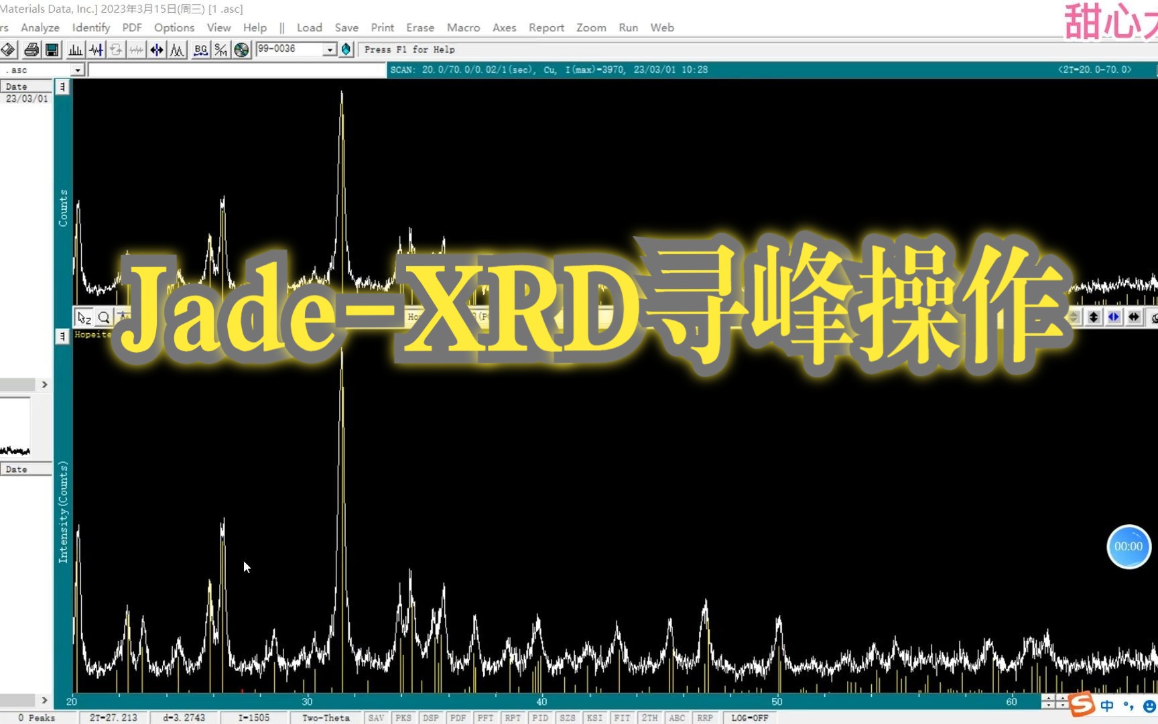The image size is (1158, 724).
Task: Click the BG background removal icon
Action: 200,50
